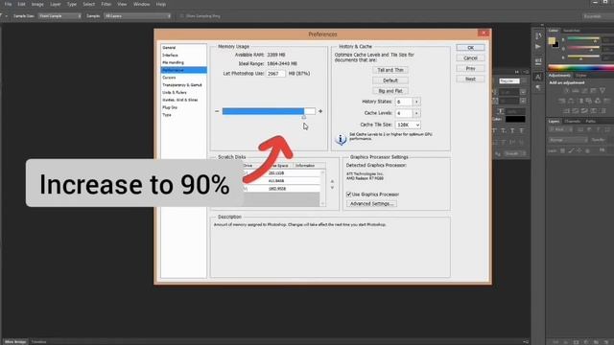Open the History panel icon
Screen dimensions: 614x345
pyautogui.click(x=538, y=36)
